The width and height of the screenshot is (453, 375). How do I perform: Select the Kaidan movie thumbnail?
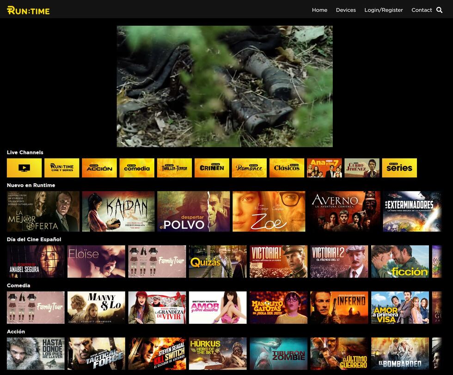(117, 211)
